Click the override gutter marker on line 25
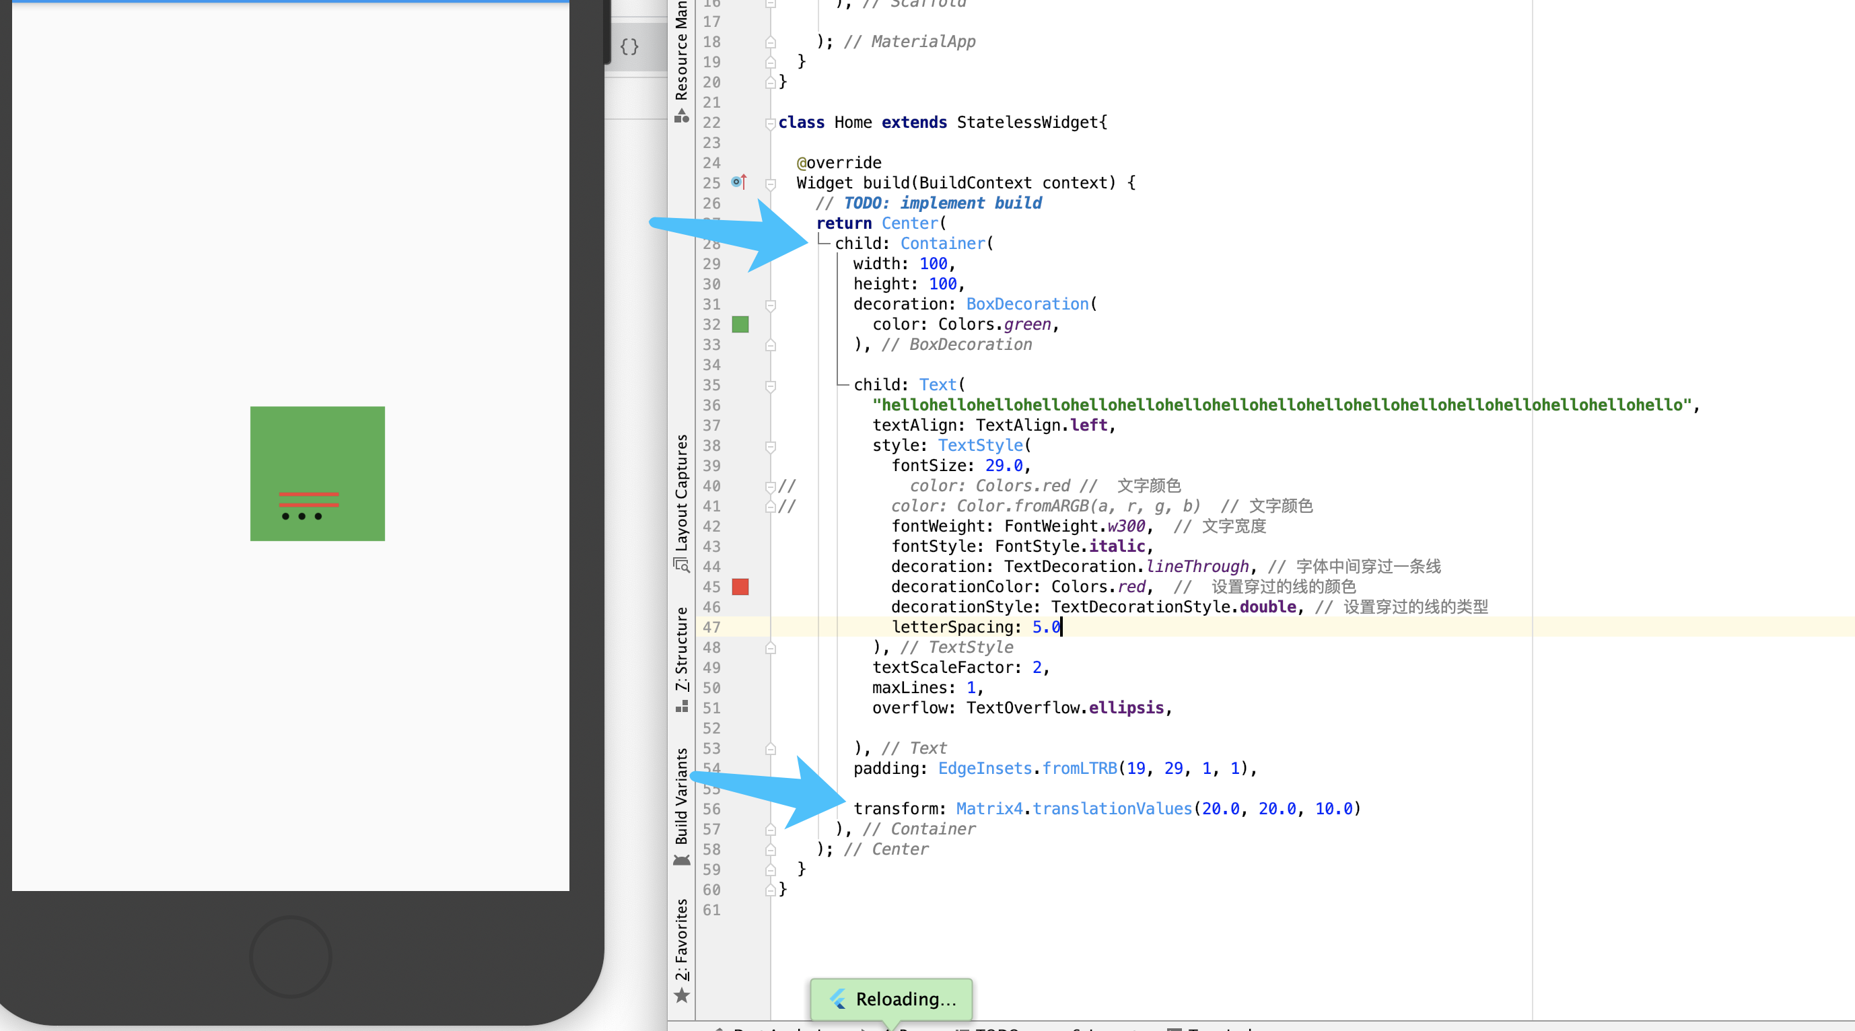 738,182
